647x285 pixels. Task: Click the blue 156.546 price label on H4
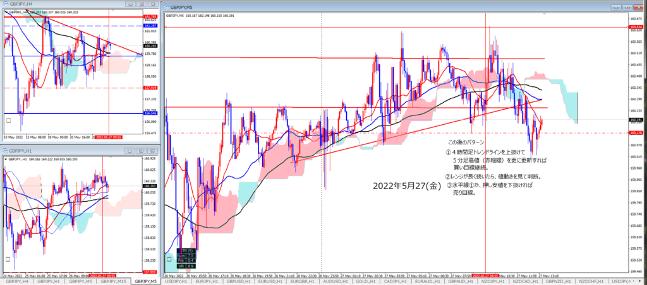click(x=150, y=114)
